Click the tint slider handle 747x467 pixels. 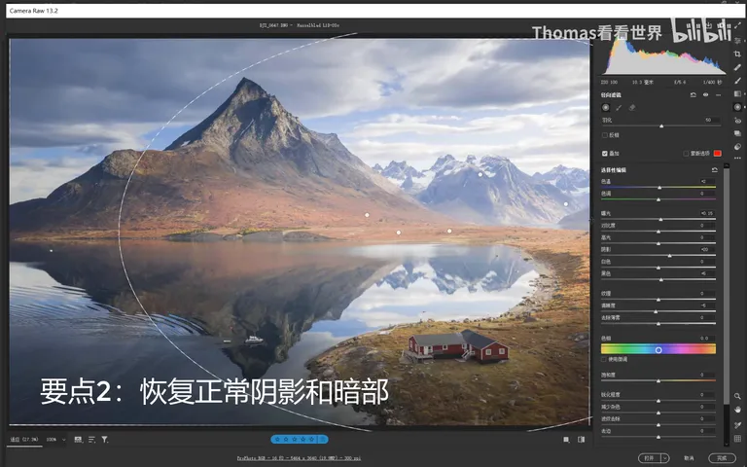[x=658, y=199]
